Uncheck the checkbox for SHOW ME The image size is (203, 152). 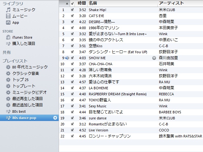pos(72,58)
